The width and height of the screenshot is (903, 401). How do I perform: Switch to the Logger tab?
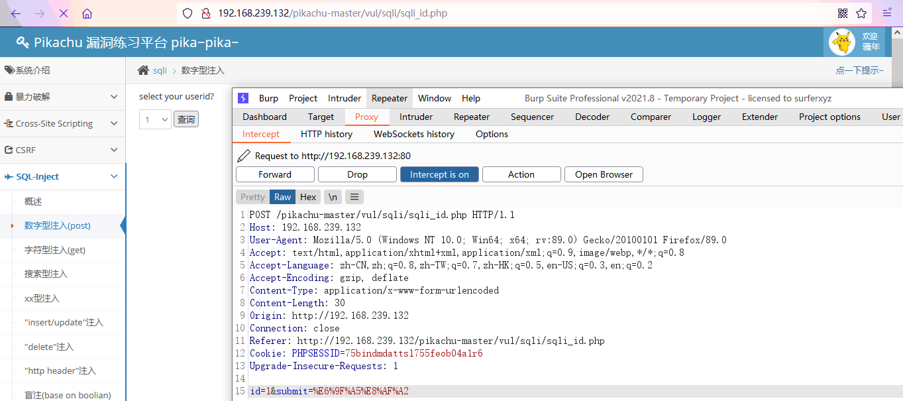(x=706, y=117)
